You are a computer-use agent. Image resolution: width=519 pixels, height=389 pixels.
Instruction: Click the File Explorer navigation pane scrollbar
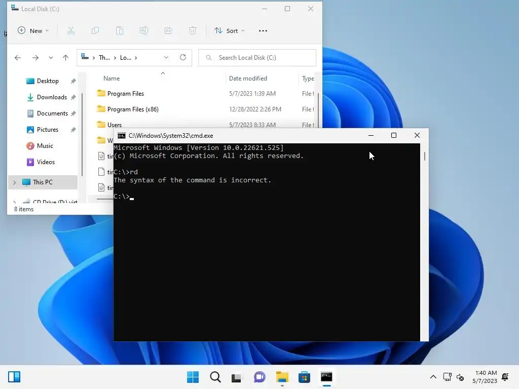[82, 134]
